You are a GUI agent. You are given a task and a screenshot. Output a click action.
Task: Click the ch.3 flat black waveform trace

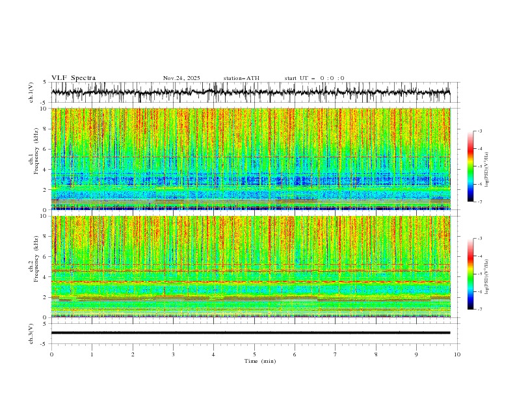click(x=250, y=333)
